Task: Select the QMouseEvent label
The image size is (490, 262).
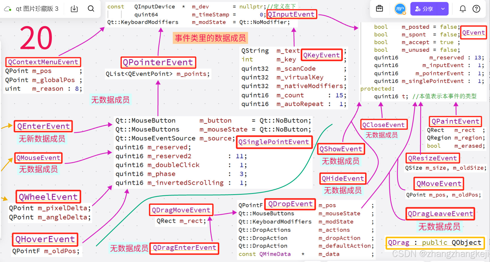Action: coord(38,158)
